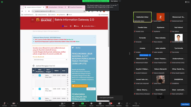Click the Unmute microphone icon
Viewport: 191px width, 107px height.
click(4, 103)
